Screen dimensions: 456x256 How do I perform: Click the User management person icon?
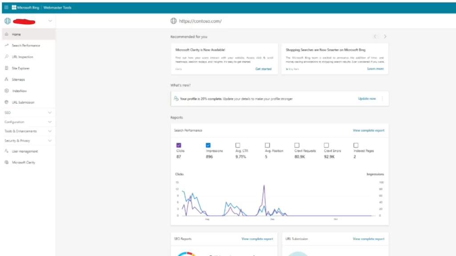(6, 151)
